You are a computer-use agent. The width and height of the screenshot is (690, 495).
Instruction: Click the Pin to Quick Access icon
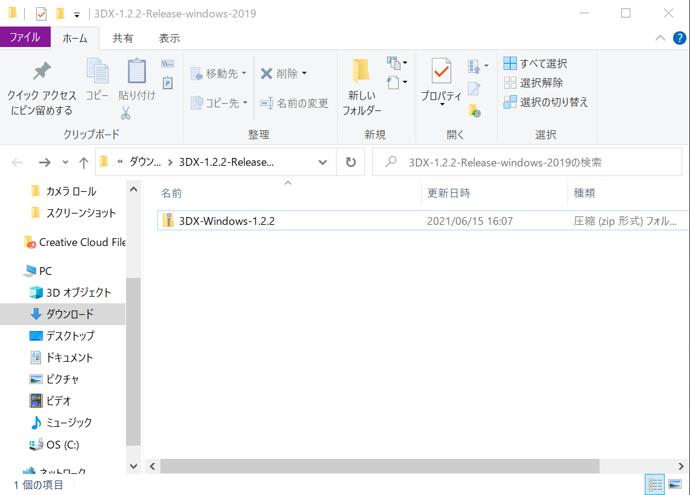42,72
